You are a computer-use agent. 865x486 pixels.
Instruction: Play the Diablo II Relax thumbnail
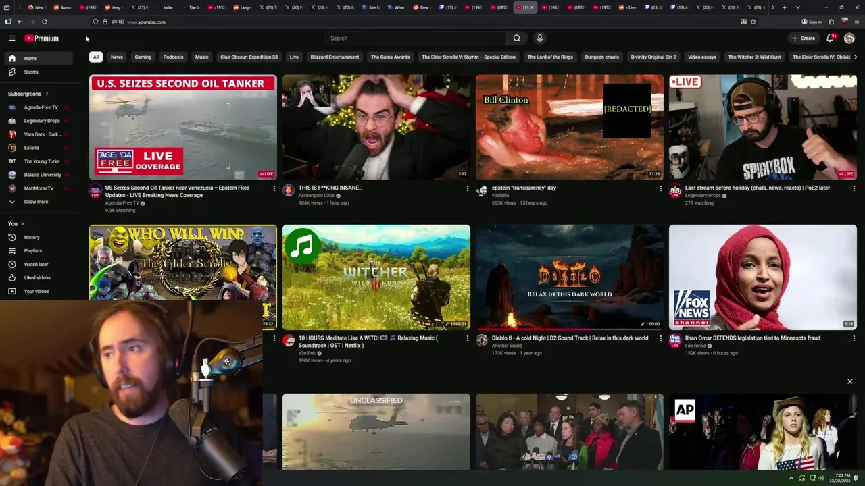570,277
